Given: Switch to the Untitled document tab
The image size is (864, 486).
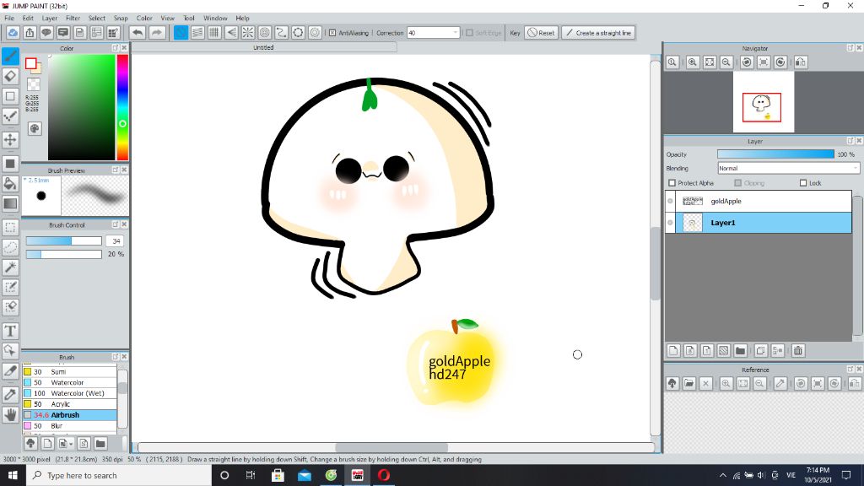Looking at the screenshot, I should [263, 47].
